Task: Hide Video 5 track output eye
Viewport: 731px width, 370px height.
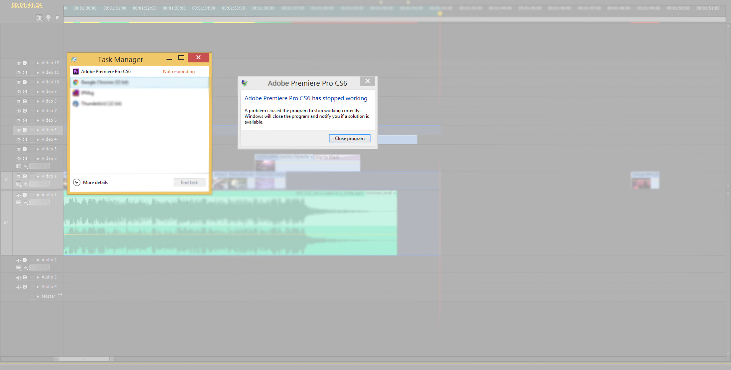Action: (19, 130)
